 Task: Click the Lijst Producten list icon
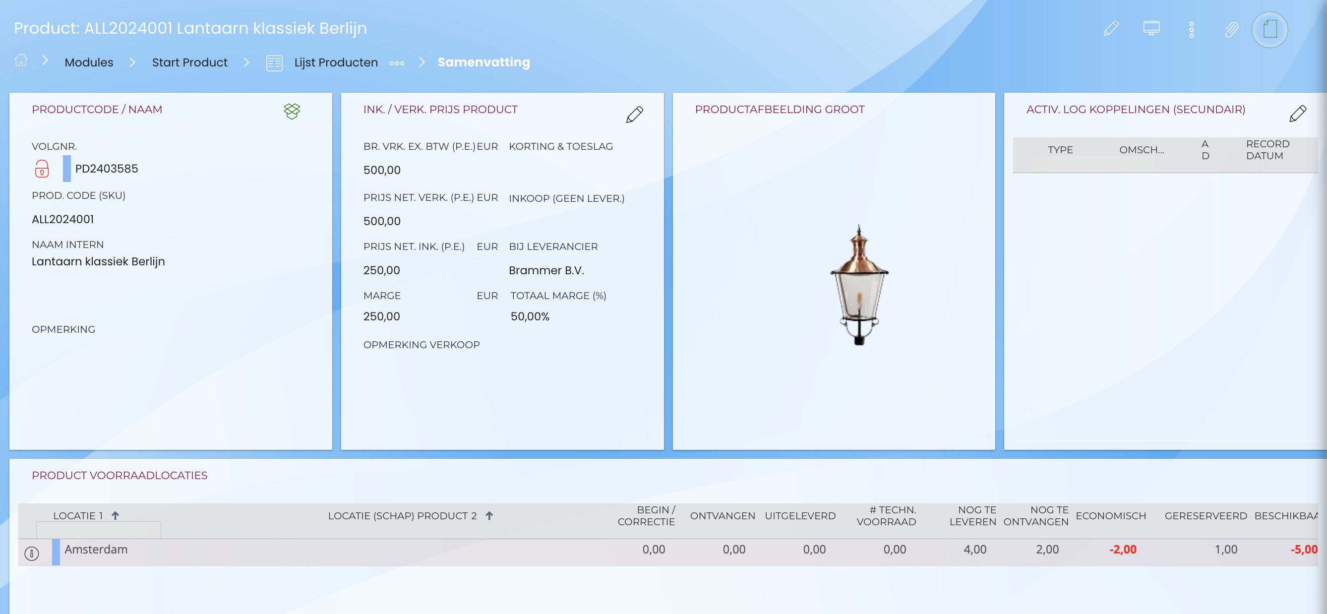(274, 63)
